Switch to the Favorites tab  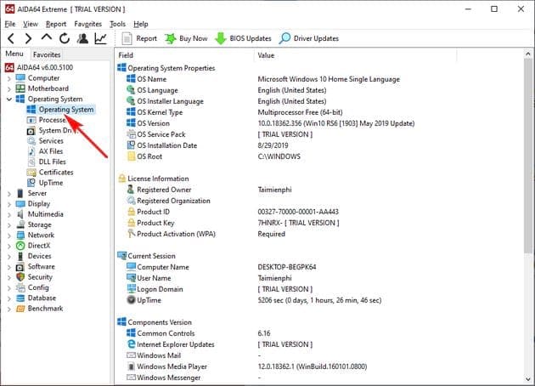click(47, 54)
